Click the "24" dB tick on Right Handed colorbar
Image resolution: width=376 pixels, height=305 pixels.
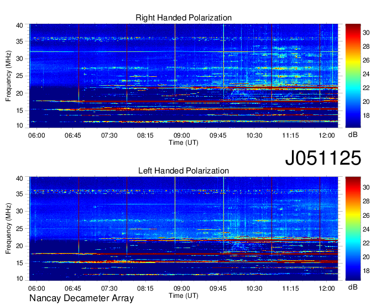tap(366, 74)
